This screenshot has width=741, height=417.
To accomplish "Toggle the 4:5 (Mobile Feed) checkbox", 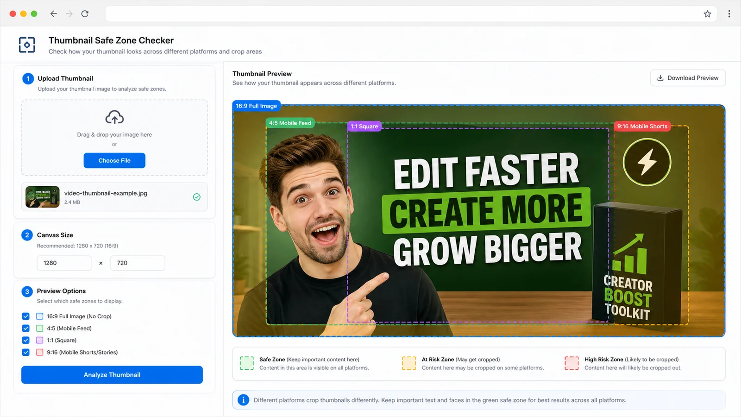I will [x=26, y=328].
